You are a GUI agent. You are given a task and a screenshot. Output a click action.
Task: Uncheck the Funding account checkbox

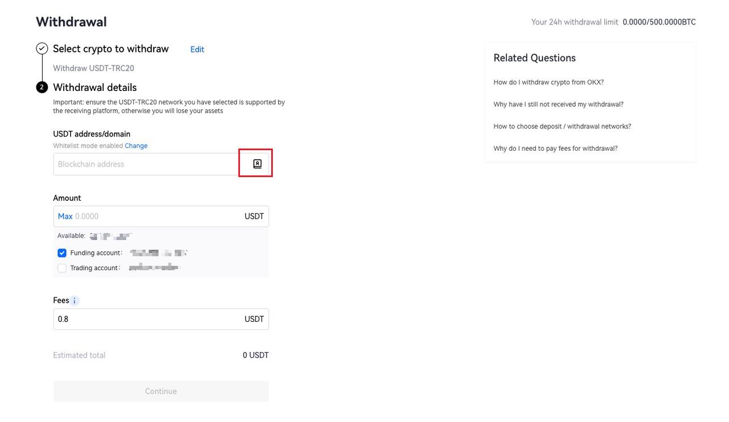62,253
